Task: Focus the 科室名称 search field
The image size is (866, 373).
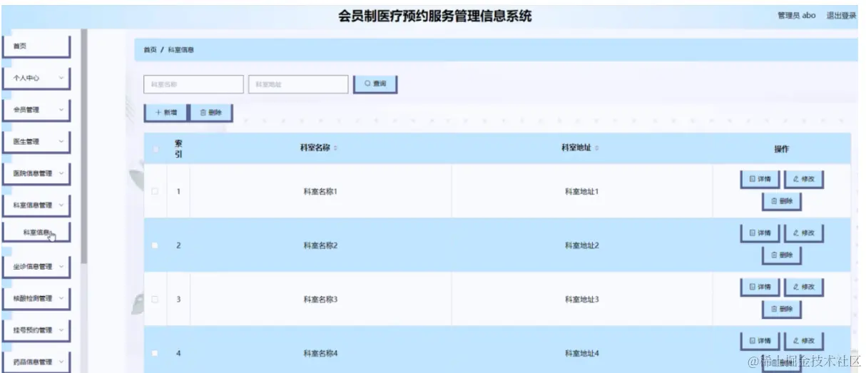Action: [193, 84]
